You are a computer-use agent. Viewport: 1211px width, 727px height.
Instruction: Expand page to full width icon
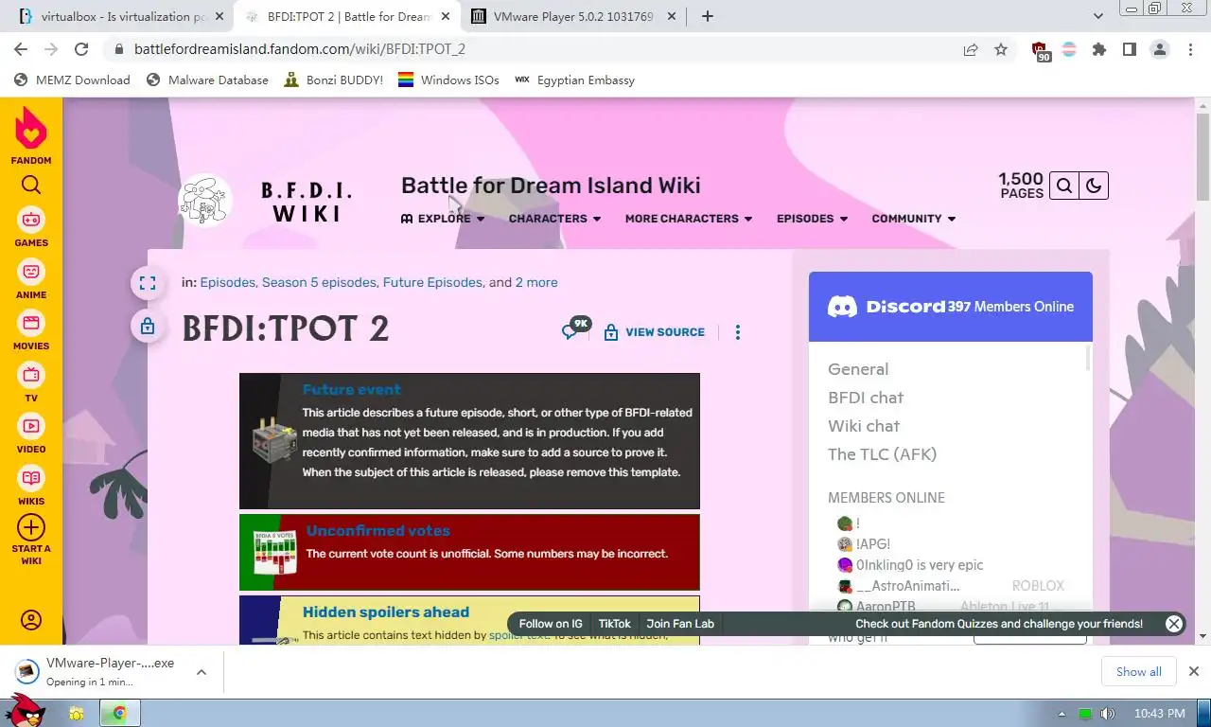148,283
